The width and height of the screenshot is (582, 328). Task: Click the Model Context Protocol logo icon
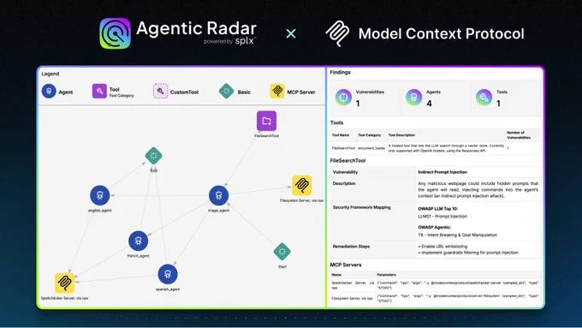click(337, 33)
